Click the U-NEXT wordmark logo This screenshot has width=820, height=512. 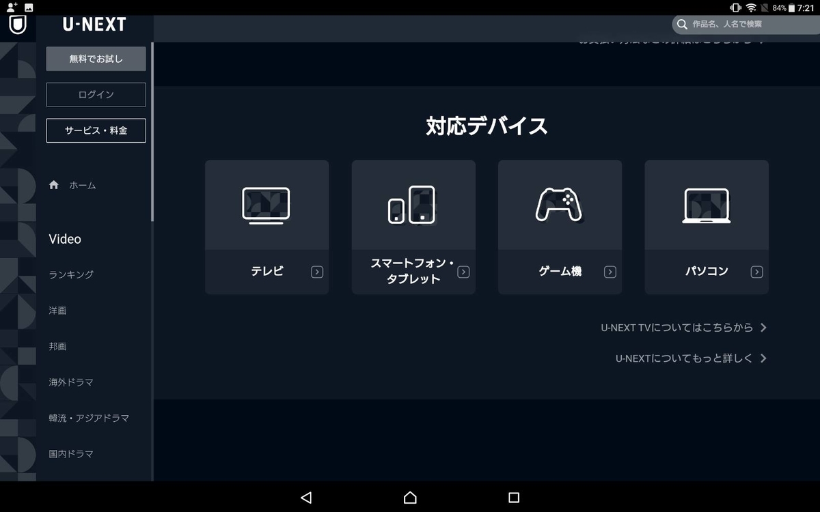click(x=94, y=25)
